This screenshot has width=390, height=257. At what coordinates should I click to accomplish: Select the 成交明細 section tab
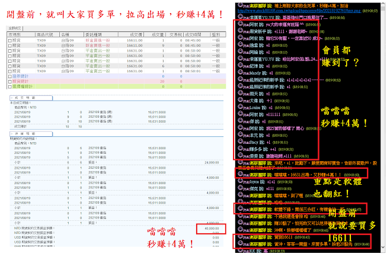pyautogui.click(x=31, y=98)
